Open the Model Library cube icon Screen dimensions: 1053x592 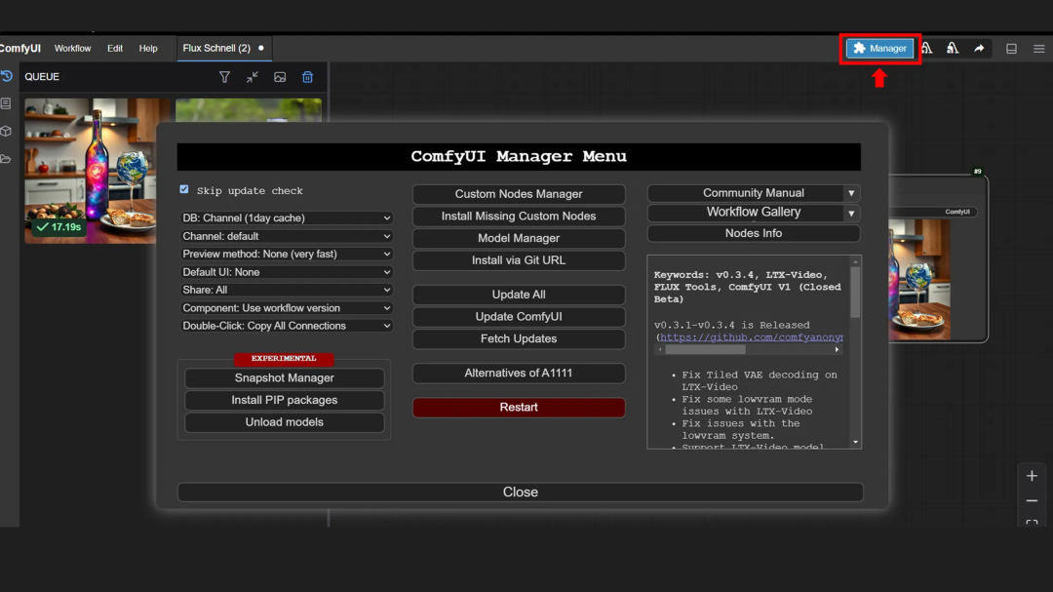point(6,131)
